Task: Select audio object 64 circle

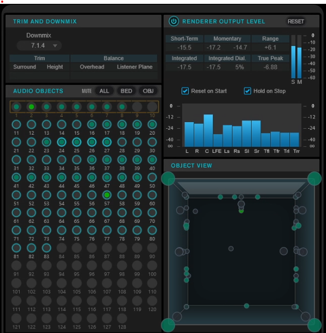Action: (x=61, y=213)
